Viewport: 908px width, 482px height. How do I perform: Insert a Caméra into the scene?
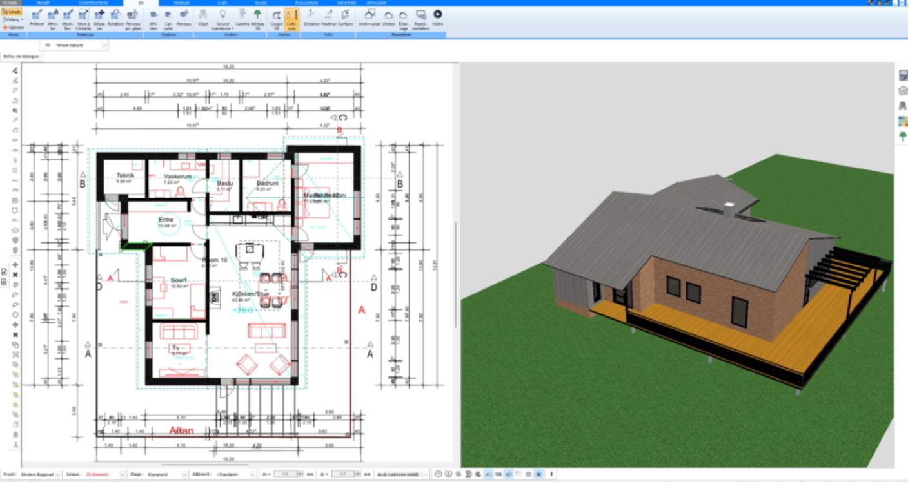point(242,17)
